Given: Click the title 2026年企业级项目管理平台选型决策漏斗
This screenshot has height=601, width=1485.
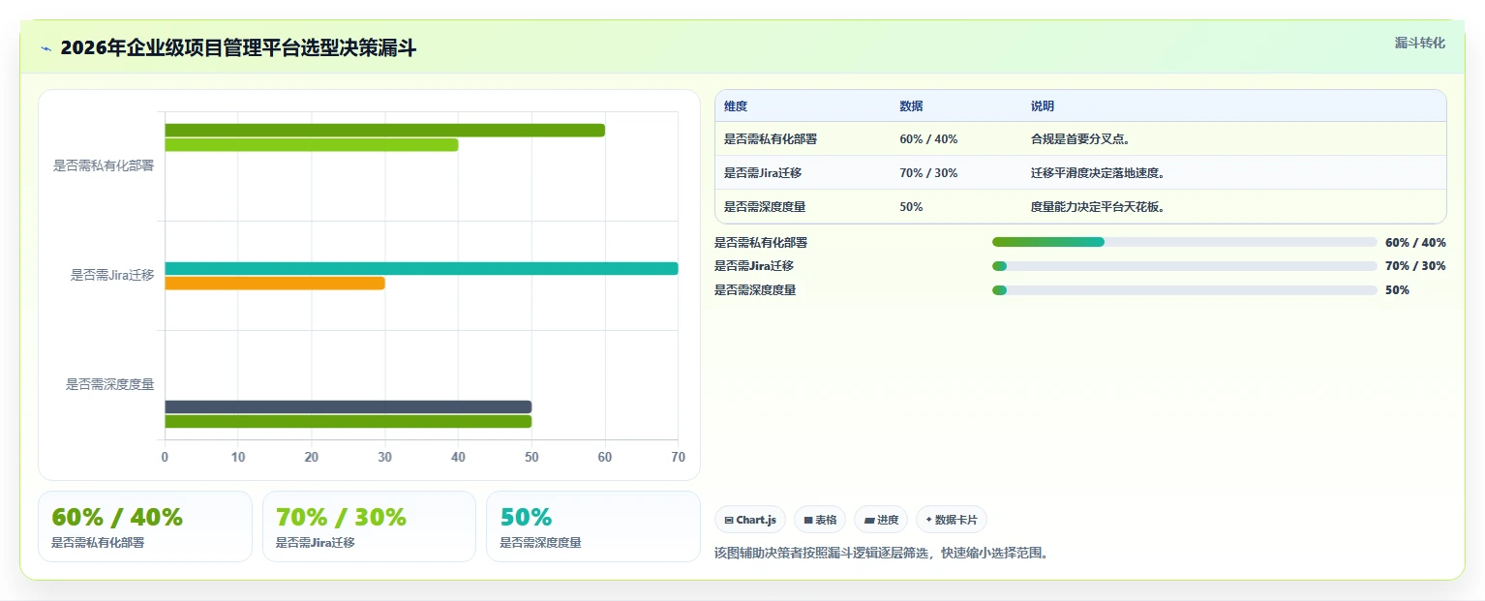Looking at the screenshot, I should [238, 48].
